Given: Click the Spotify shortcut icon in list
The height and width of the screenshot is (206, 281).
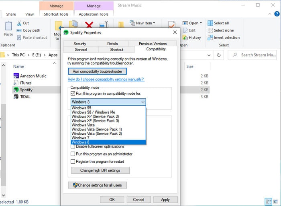Looking at the screenshot, I should point(16,90).
